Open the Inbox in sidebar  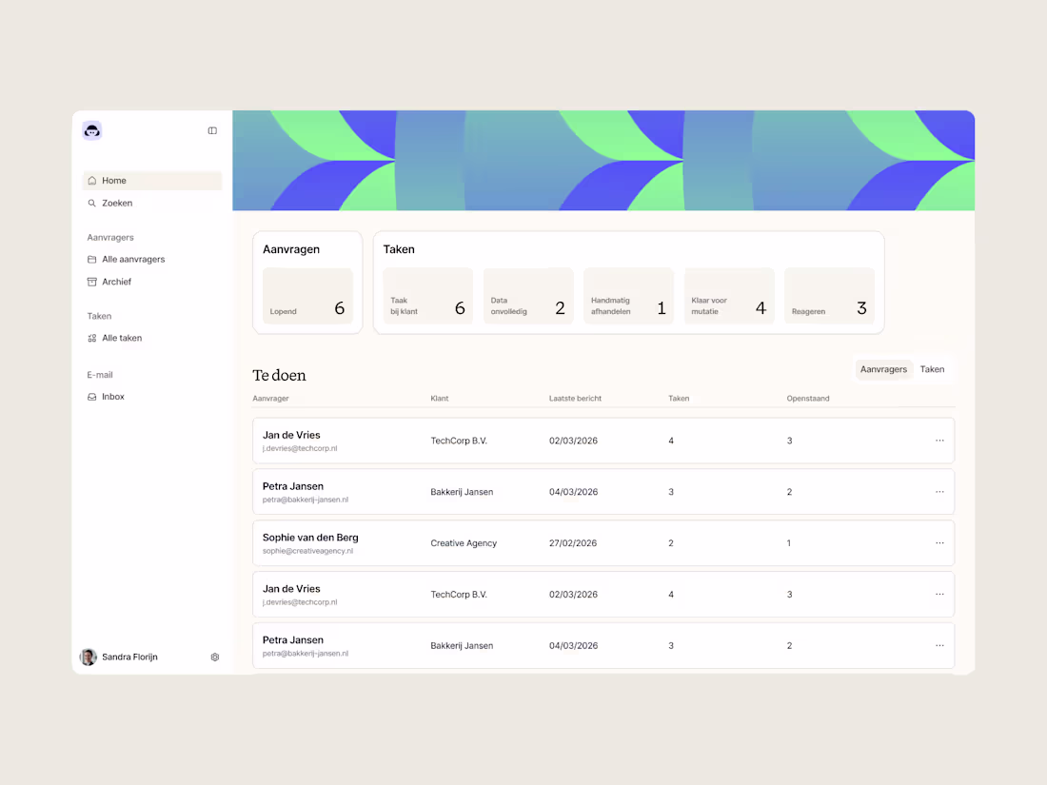coord(152,397)
